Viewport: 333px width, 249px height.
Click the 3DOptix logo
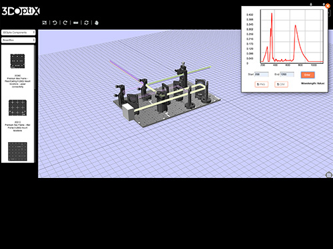click(21, 11)
